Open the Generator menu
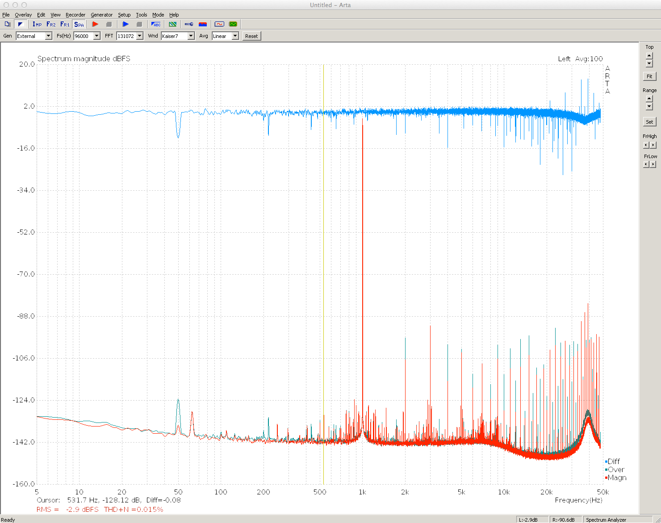 [102, 15]
